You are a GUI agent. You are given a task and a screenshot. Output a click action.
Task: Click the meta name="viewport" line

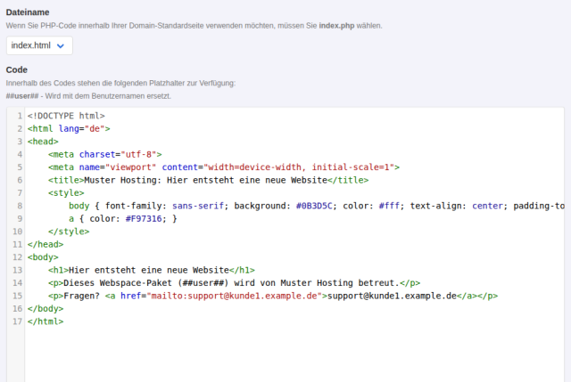[224, 167]
